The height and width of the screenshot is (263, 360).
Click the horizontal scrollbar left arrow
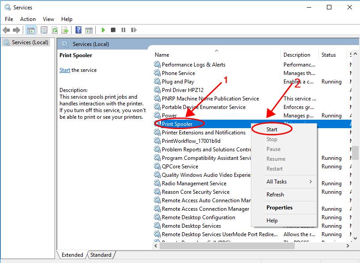[x=156, y=246]
